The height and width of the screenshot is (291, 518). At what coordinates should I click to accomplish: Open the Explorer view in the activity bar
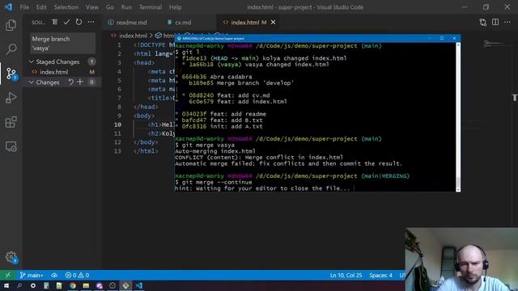coord(11,25)
